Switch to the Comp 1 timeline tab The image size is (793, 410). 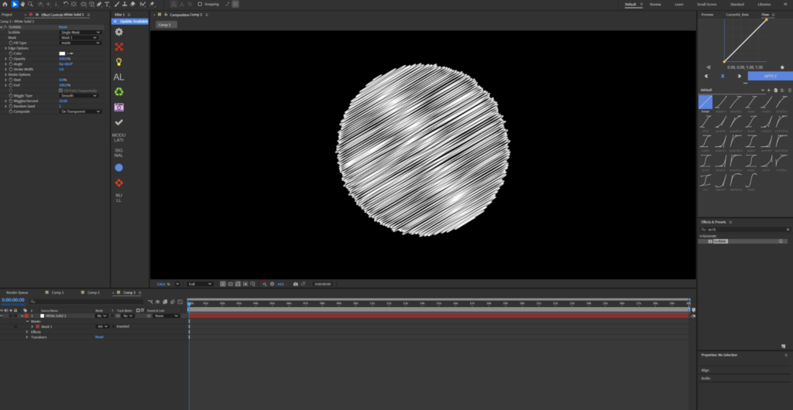[x=57, y=292]
